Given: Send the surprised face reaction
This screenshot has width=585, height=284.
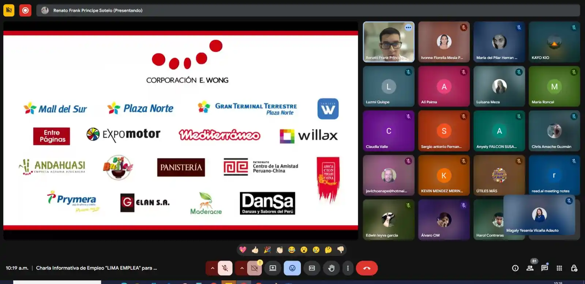Looking at the screenshot, I should pos(304,250).
